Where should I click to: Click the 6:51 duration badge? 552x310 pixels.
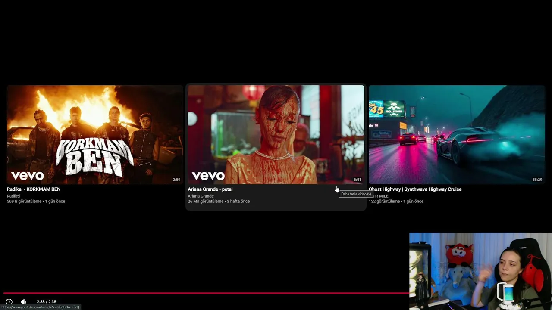tap(358, 180)
